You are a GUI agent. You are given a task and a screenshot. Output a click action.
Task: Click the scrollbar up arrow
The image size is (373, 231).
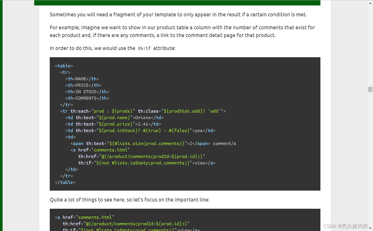pyautogui.click(x=370, y=3)
